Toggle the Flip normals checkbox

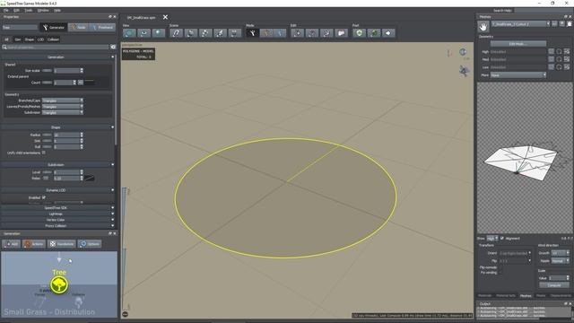500,267
